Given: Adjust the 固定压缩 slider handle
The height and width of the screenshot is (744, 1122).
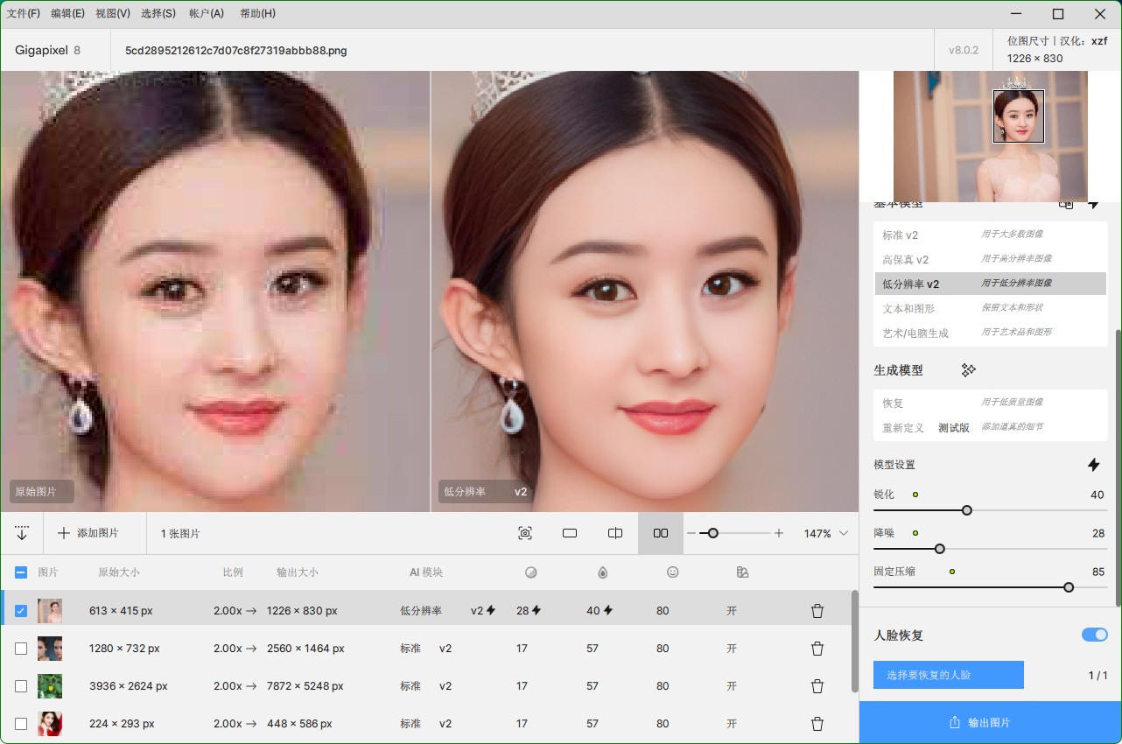Looking at the screenshot, I should [1069, 587].
